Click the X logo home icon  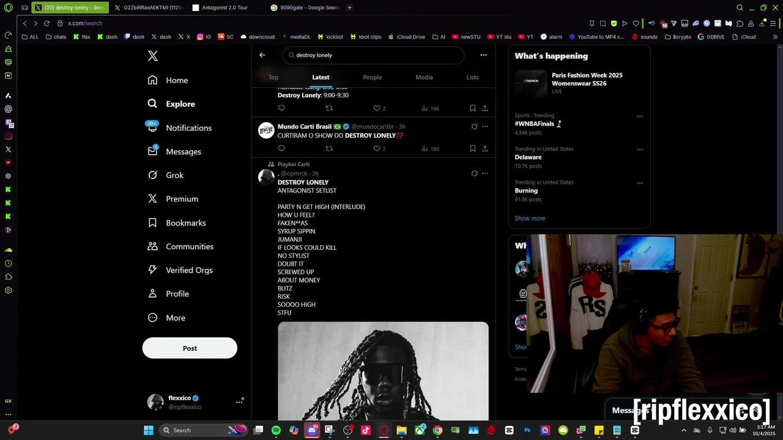click(153, 56)
